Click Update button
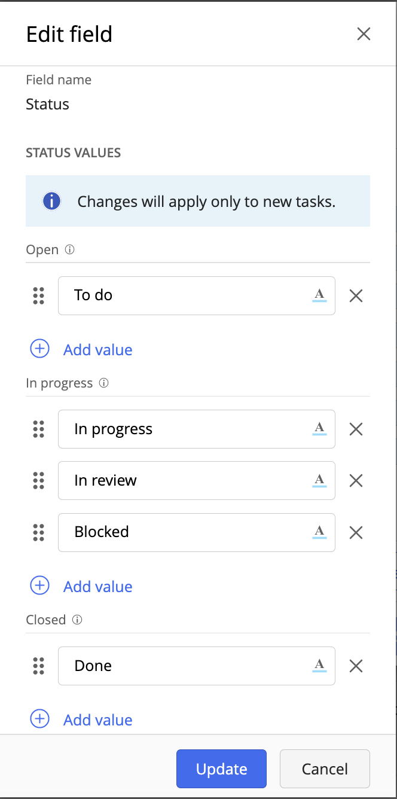 pos(221,768)
